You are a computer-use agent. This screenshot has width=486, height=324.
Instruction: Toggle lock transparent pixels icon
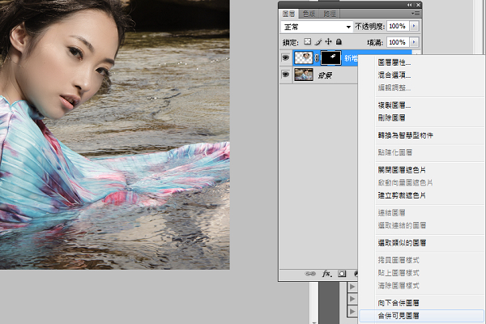(x=307, y=41)
